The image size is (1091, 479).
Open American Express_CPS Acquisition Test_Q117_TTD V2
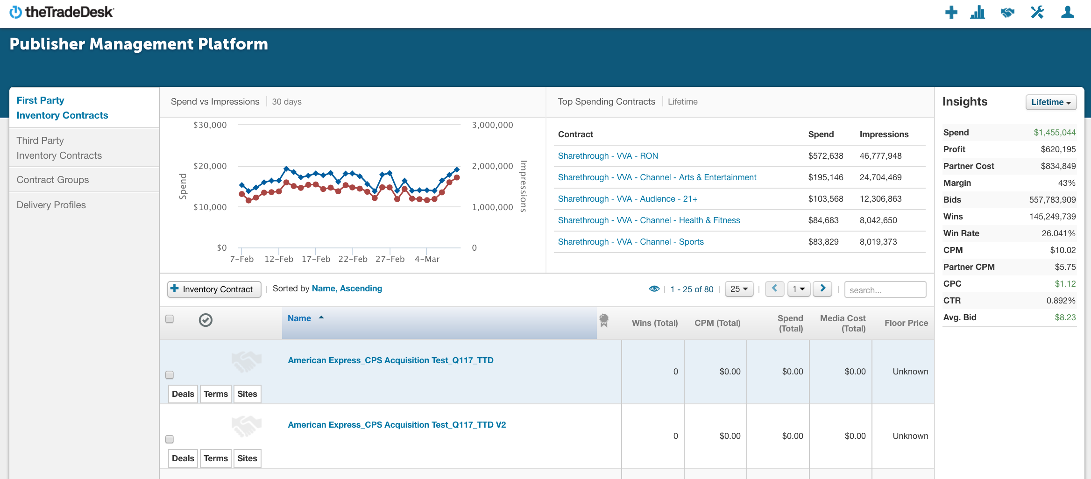coord(397,425)
